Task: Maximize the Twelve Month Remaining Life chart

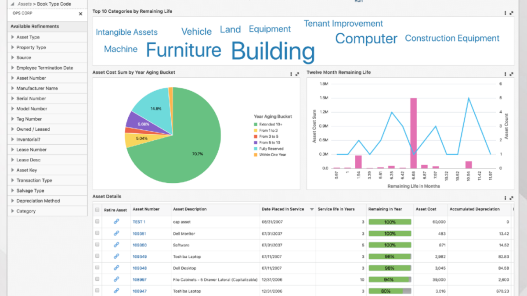Action: click(x=511, y=74)
